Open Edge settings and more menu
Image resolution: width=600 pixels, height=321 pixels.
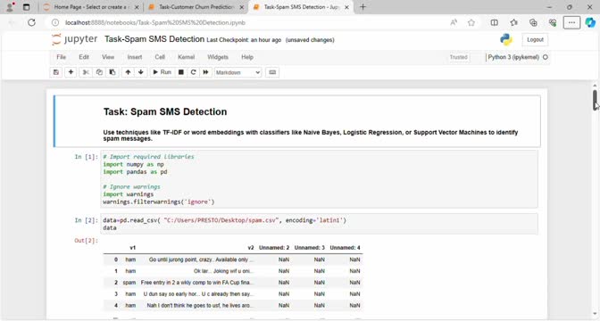571,22
